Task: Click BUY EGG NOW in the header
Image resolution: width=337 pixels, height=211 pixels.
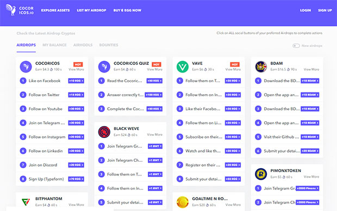Action: 127,10
